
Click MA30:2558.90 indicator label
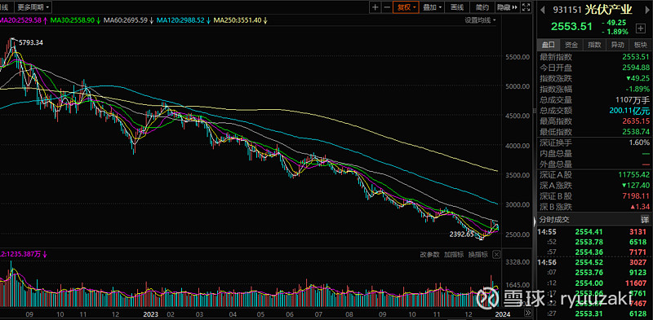(x=72, y=20)
